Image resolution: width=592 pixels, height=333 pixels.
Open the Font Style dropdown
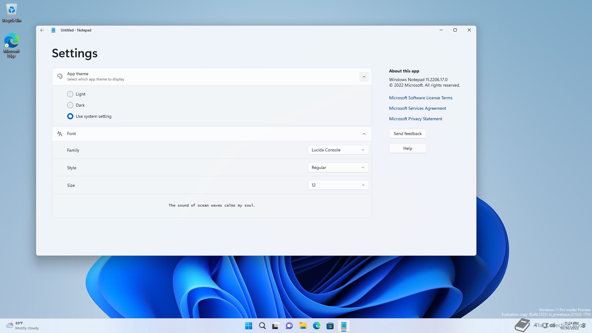coord(338,167)
